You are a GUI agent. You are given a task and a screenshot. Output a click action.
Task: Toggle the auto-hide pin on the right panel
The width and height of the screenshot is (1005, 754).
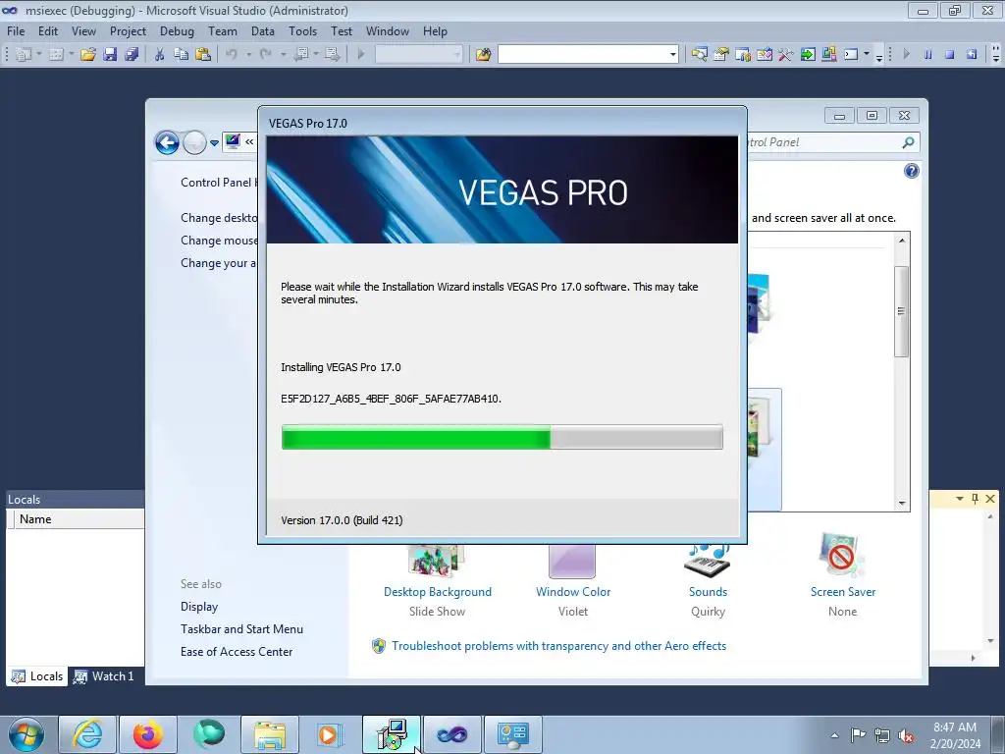coord(975,498)
